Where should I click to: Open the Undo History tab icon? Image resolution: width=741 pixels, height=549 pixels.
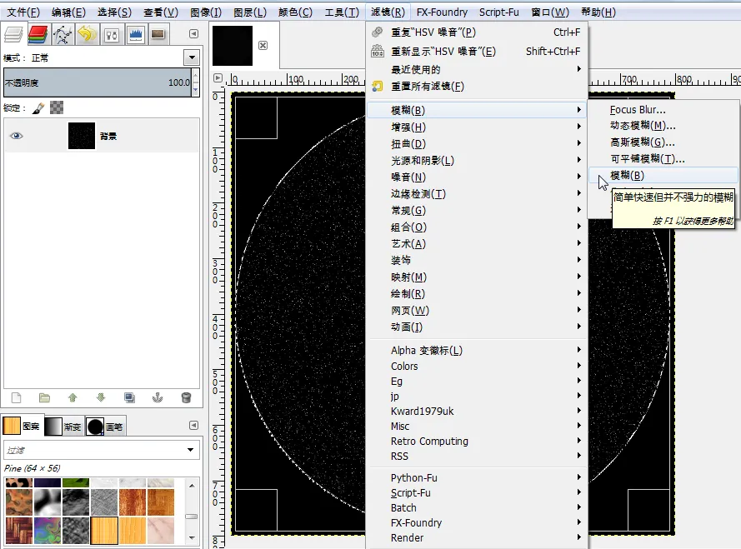click(87, 34)
